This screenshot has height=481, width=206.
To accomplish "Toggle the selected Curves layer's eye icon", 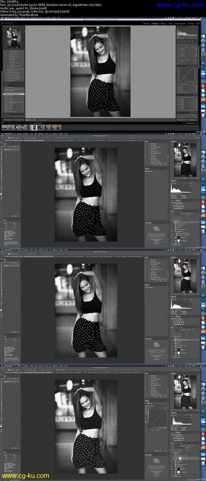I will click(x=171, y=458).
